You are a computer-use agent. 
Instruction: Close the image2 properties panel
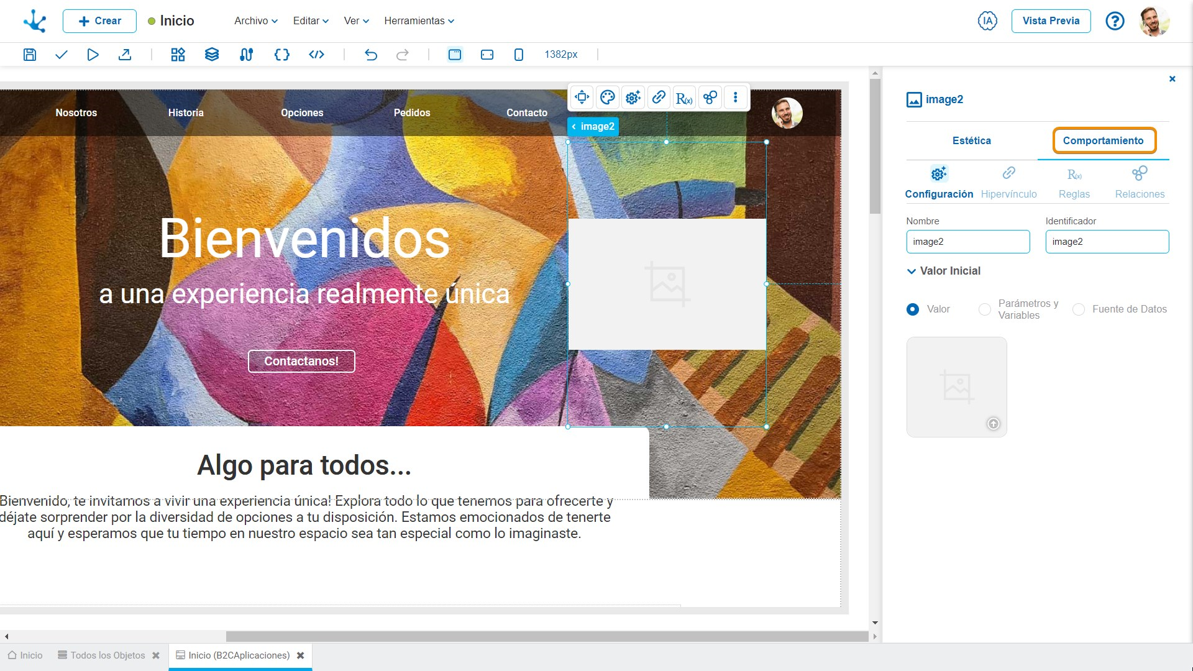[1172, 79]
